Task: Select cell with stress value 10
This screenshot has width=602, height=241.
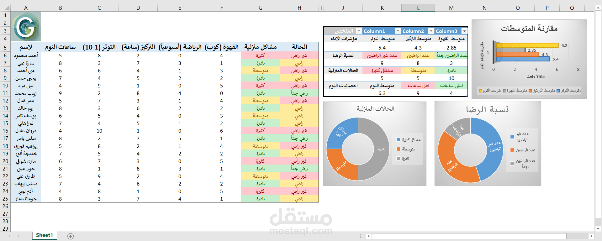Action: point(99,131)
